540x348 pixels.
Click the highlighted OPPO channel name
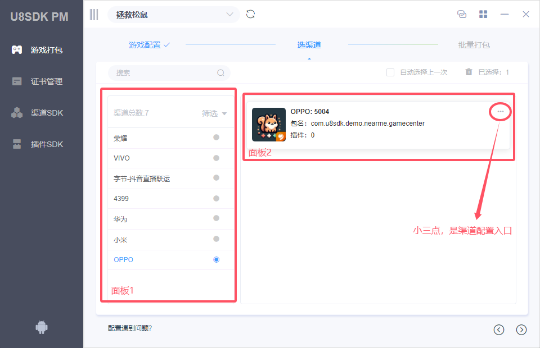pos(123,260)
